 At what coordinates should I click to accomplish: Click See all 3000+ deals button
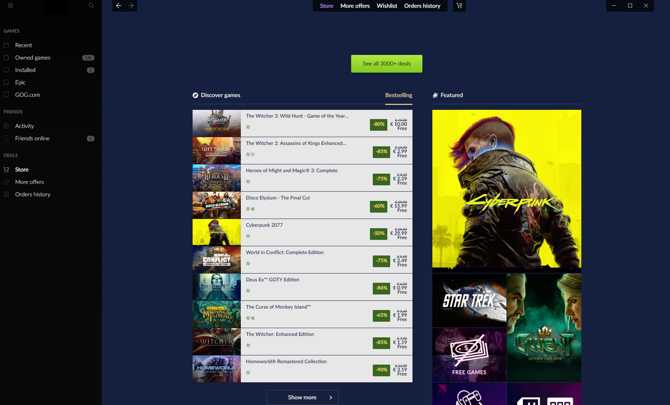(x=387, y=64)
